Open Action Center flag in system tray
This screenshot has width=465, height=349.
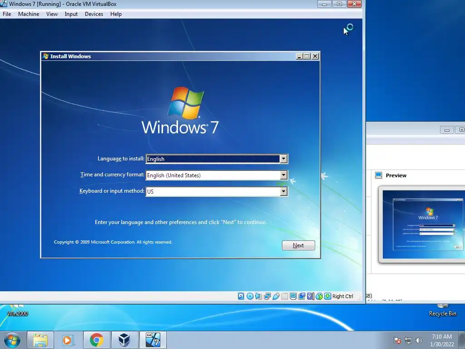point(397,340)
